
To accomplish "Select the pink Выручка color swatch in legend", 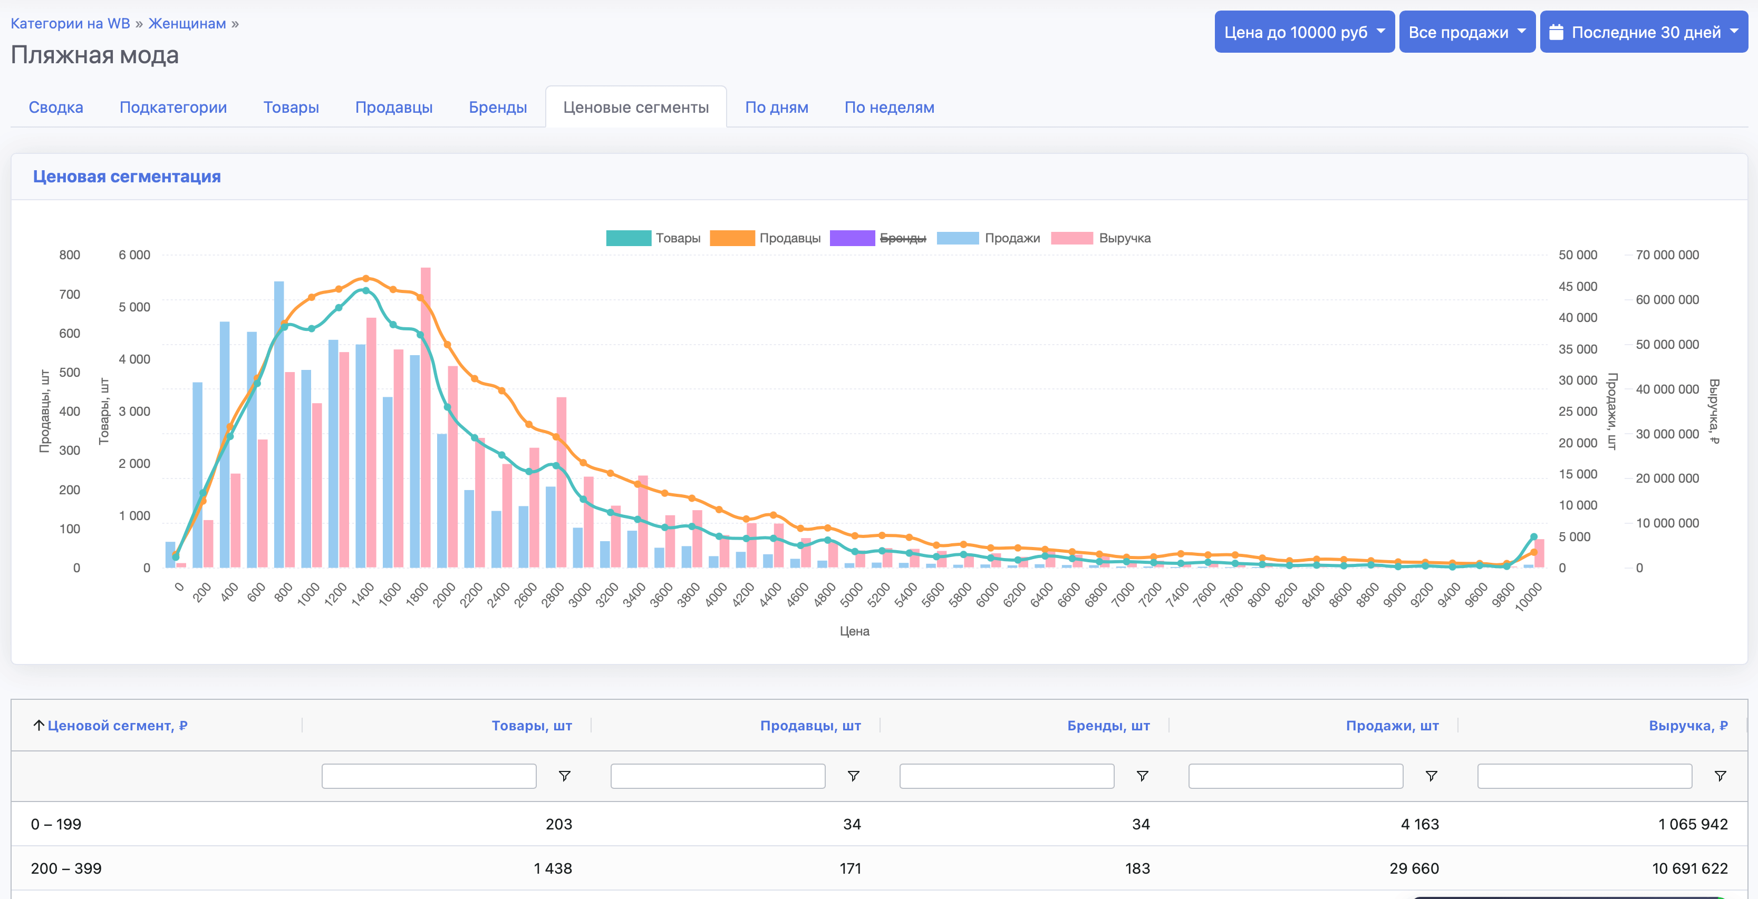I will tap(1076, 238).
